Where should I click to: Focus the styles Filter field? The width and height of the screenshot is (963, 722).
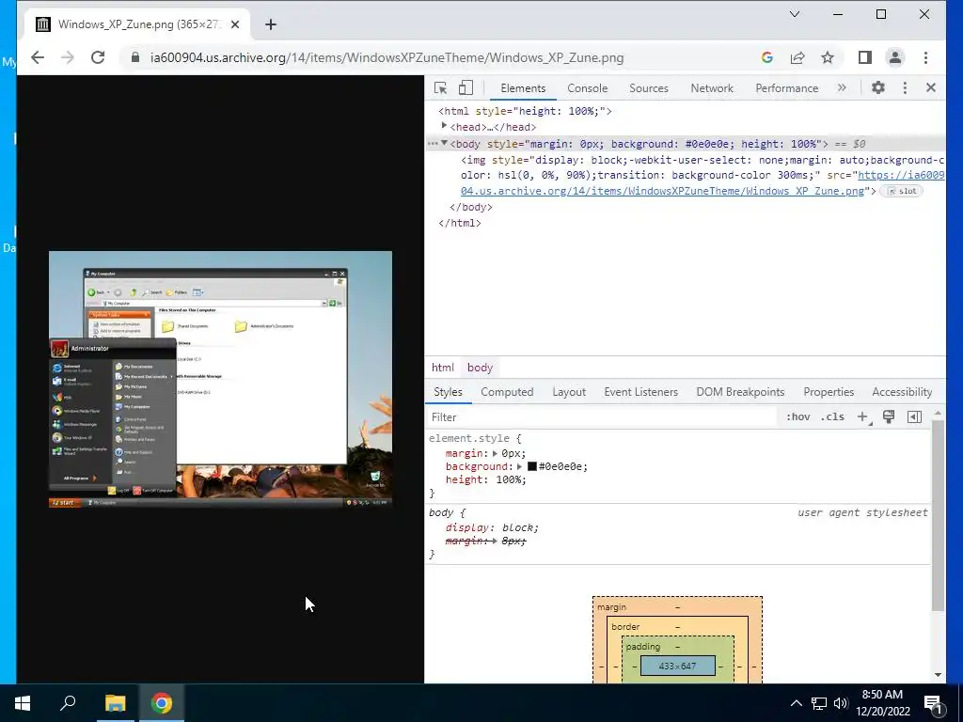tap(602, 416)
